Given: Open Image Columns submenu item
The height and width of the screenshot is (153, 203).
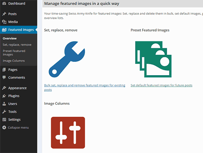Looking at the screenshot, I should point(14,61).
